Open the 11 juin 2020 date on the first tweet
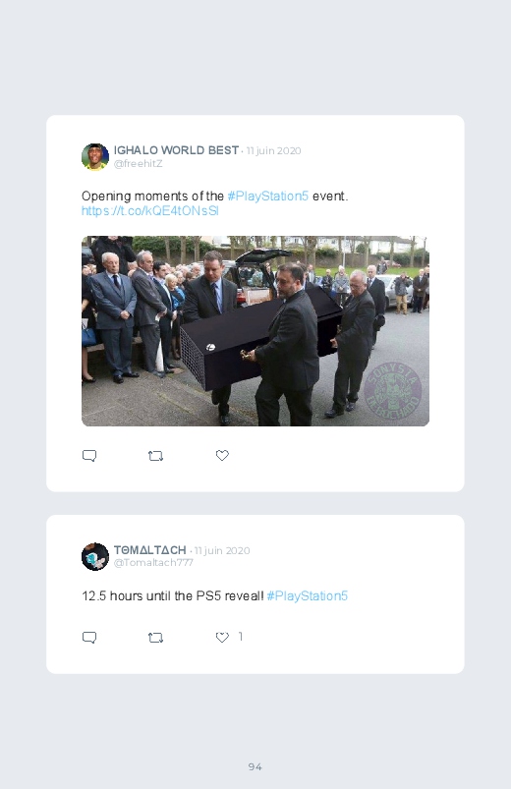 click(x=274, y=151)
